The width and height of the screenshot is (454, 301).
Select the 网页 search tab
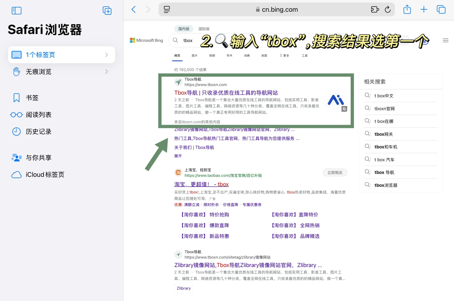tap(177, 55)
